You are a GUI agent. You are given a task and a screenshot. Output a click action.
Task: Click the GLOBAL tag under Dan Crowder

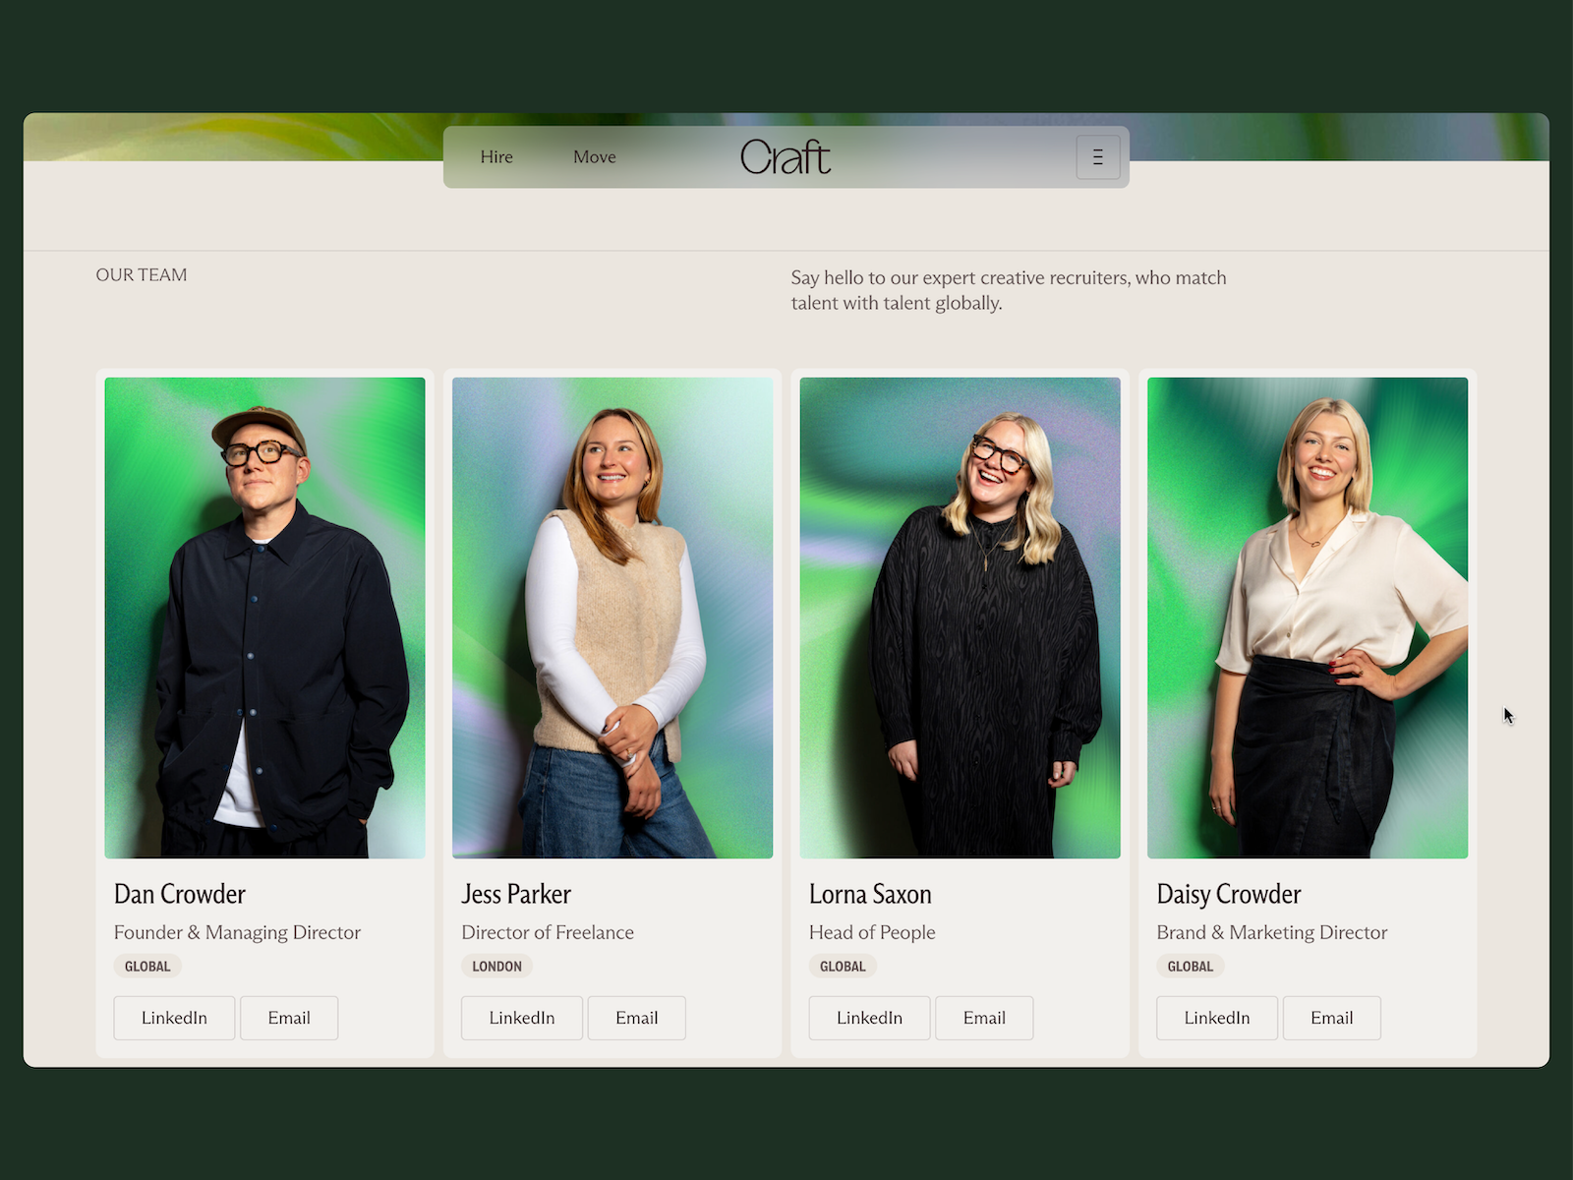(147, 967)
